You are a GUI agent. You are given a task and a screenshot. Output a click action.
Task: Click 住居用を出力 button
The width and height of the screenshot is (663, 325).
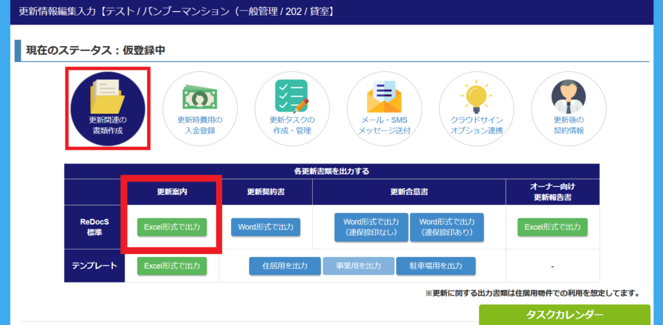coord(285,266)
